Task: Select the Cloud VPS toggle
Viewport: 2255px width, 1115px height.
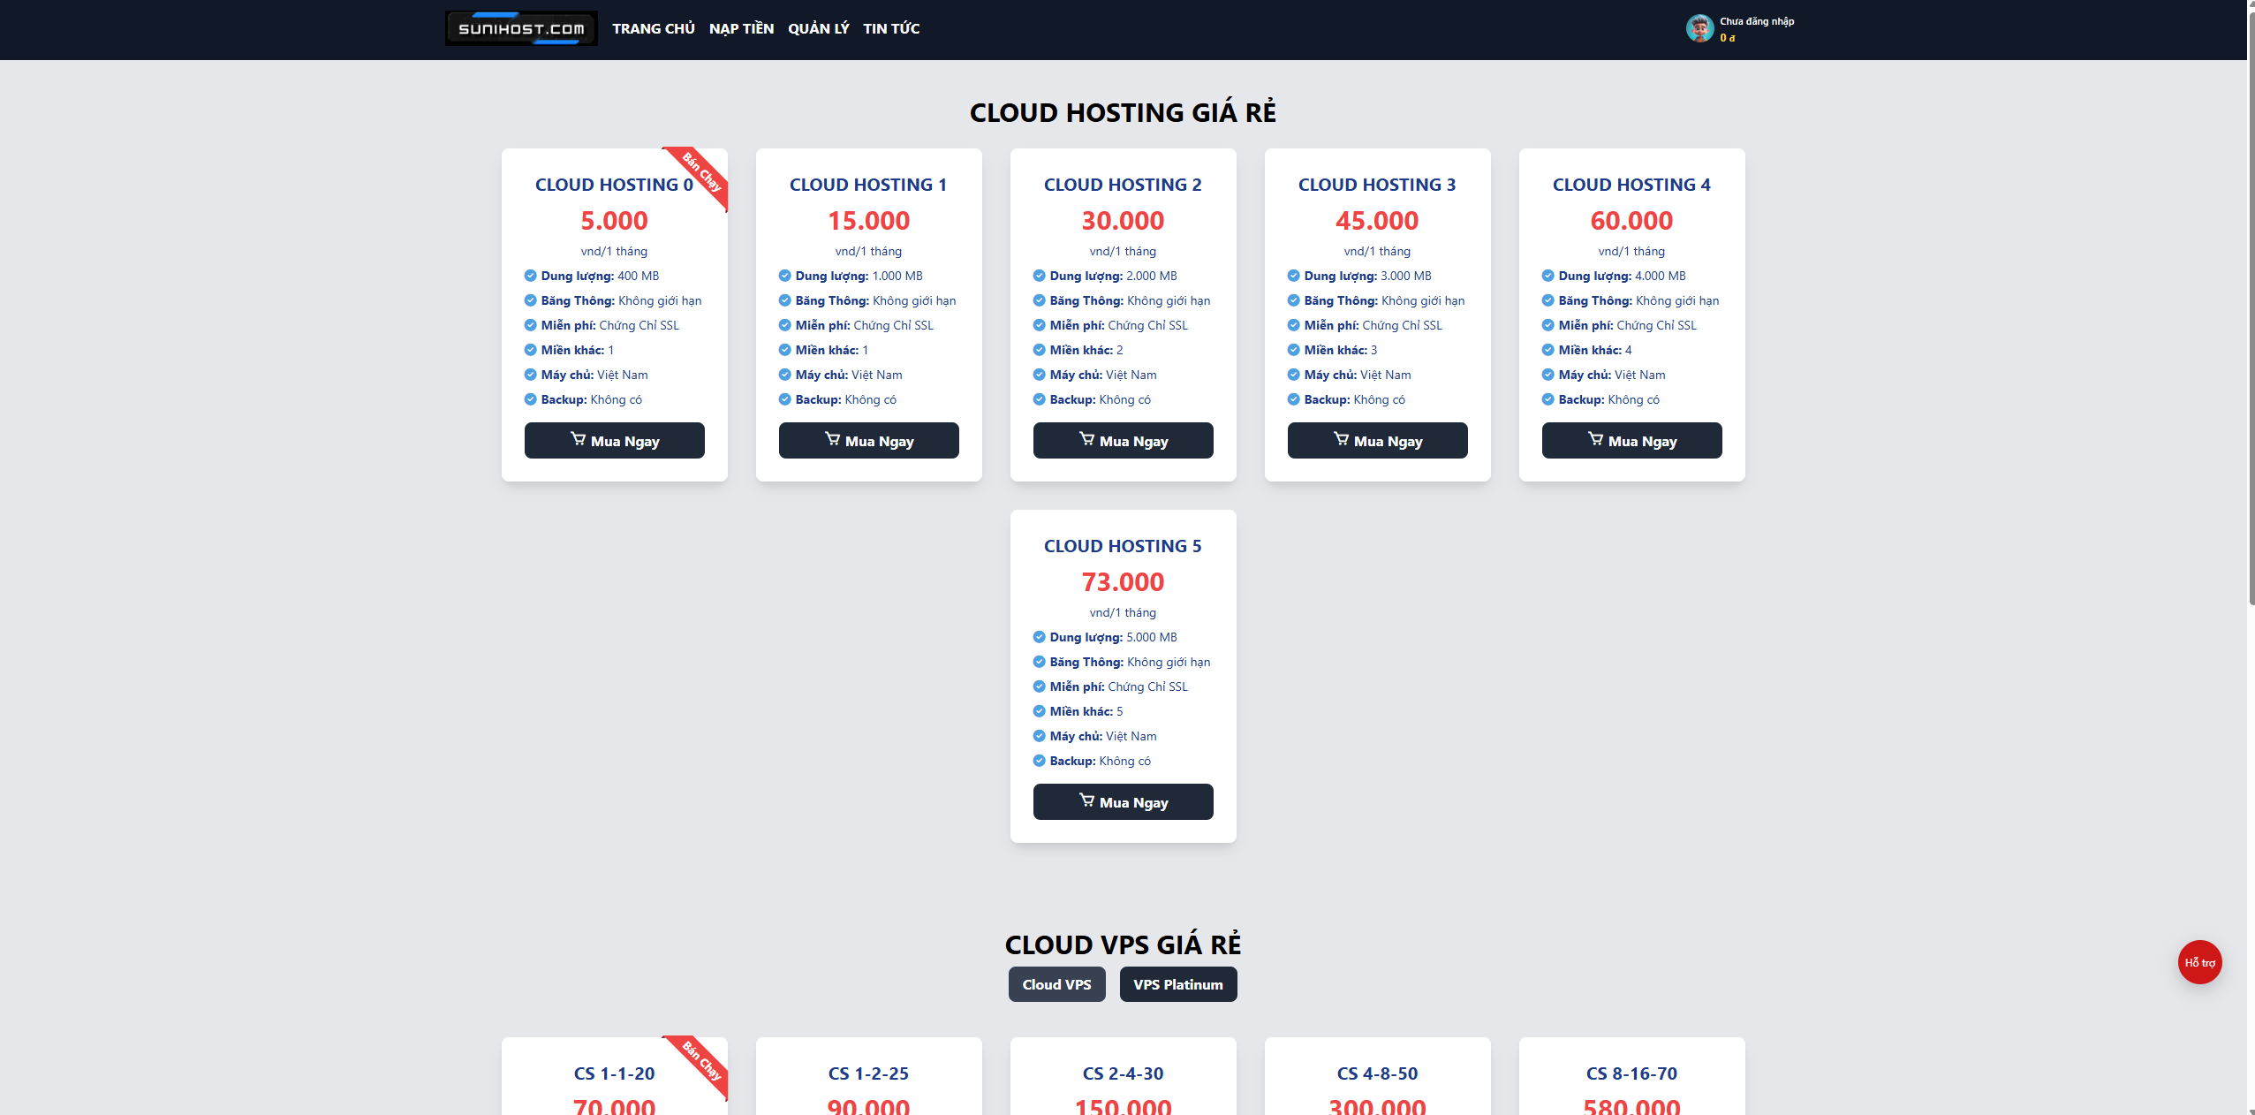Action: coord(1056,983)
